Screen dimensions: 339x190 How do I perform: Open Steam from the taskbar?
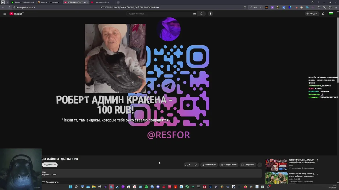[117, 187]
